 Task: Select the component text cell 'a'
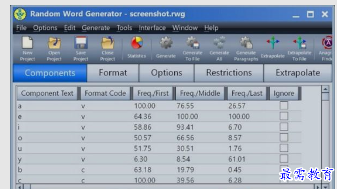[x=20, y=106]
